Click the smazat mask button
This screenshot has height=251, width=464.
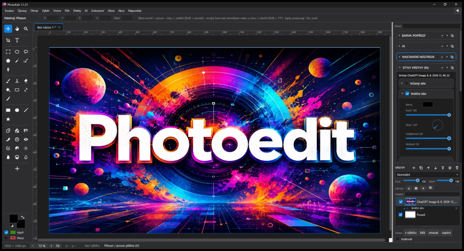pos(433,233)
